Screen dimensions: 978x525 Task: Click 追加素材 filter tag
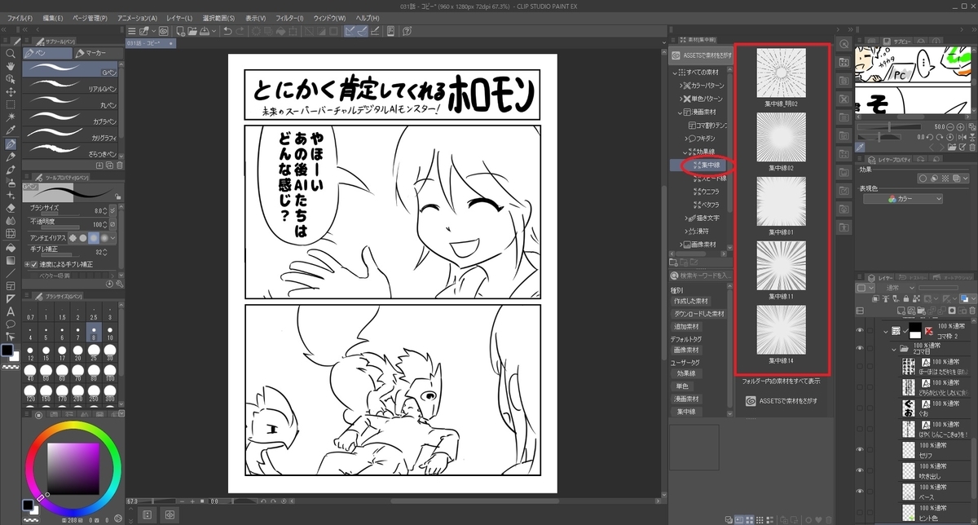(685, 327)
